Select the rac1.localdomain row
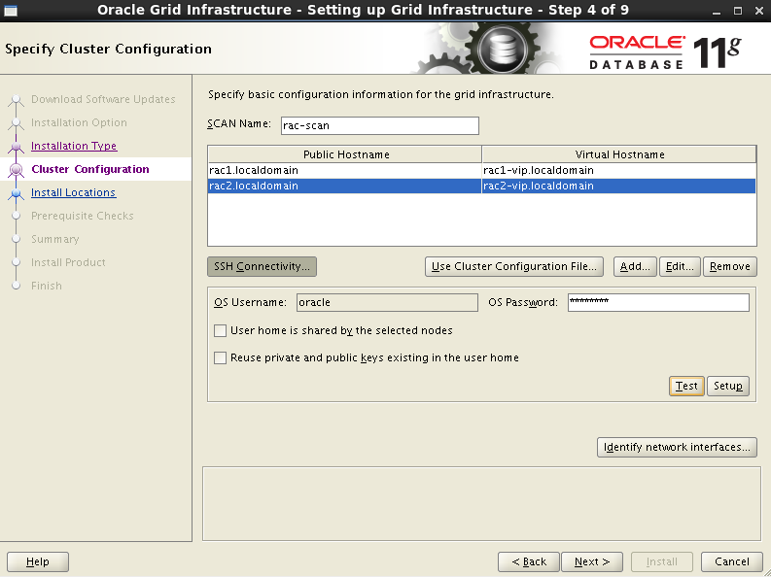This screenshot has width=771, height=577. click(x=482, y=170)
